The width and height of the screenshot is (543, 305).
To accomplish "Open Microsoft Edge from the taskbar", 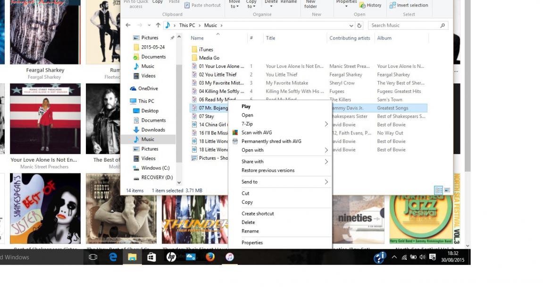I will 113,257.
